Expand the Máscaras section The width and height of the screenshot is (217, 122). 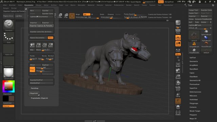click(193, 96)
